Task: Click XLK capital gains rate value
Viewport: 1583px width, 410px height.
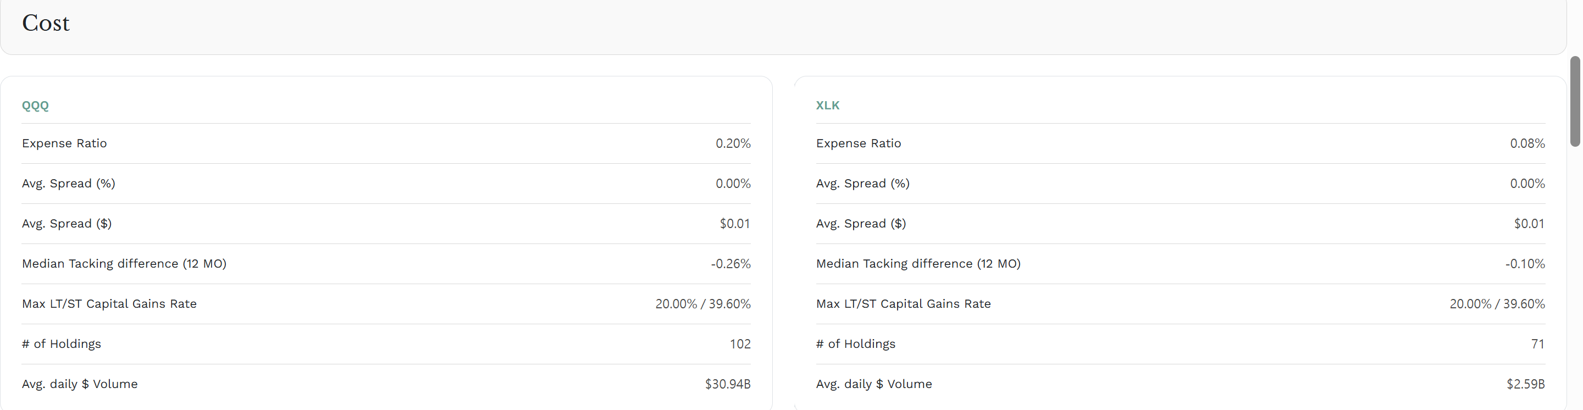Action: tap(1497, 304)
